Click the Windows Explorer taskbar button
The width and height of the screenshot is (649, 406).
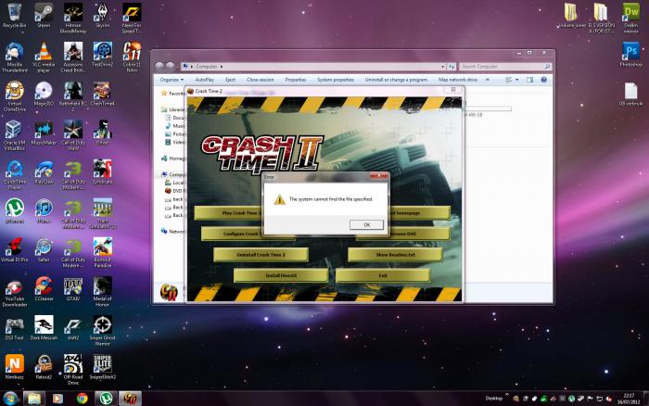click(x=34, y=399)
